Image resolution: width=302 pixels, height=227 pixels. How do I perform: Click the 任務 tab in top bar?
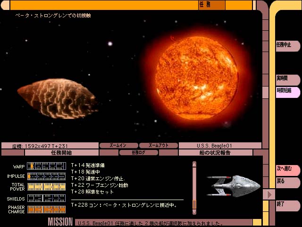[211, 5]
